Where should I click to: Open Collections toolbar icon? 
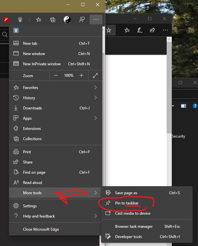(x=53, y=20)
